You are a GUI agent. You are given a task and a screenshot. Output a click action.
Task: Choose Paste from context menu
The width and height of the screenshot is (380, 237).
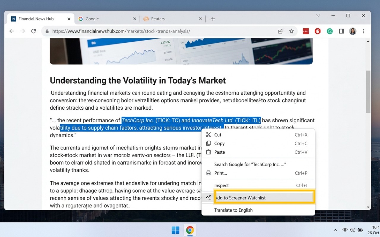click(x=258, y=152)
